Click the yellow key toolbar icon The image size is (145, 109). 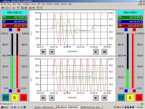(33, 8)
